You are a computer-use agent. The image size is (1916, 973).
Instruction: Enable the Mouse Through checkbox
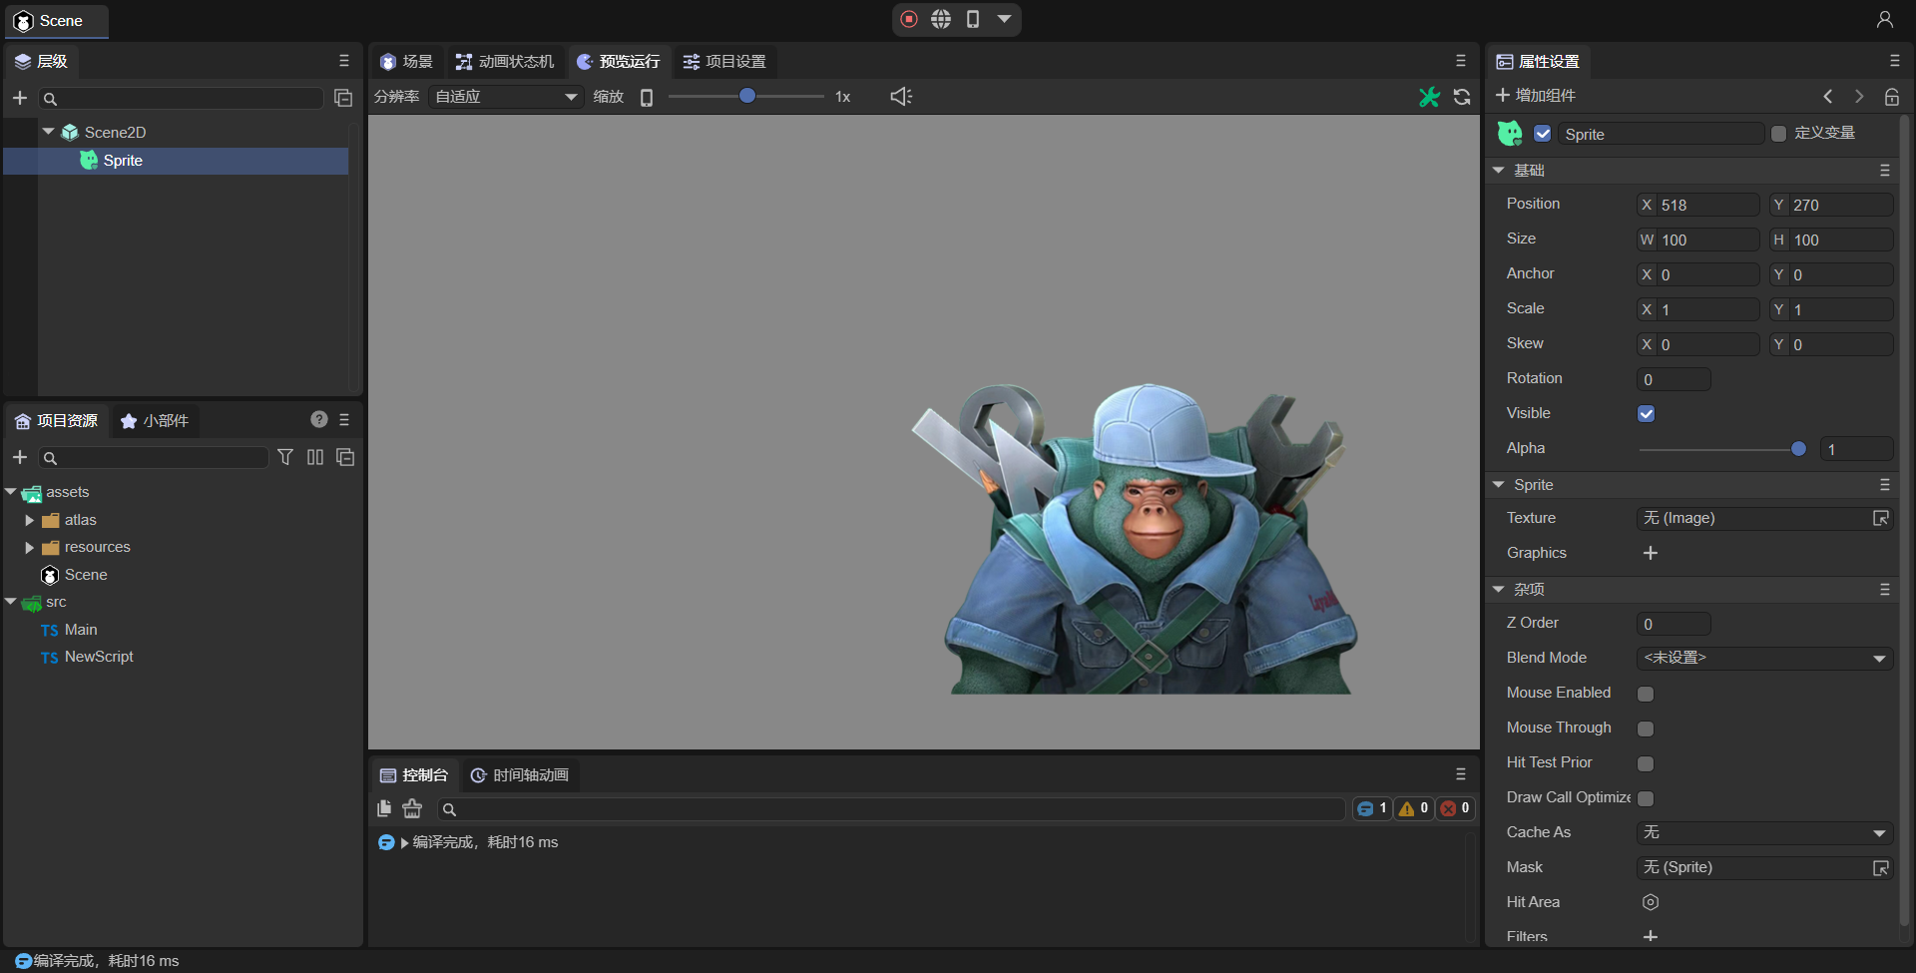point(1647,729)
